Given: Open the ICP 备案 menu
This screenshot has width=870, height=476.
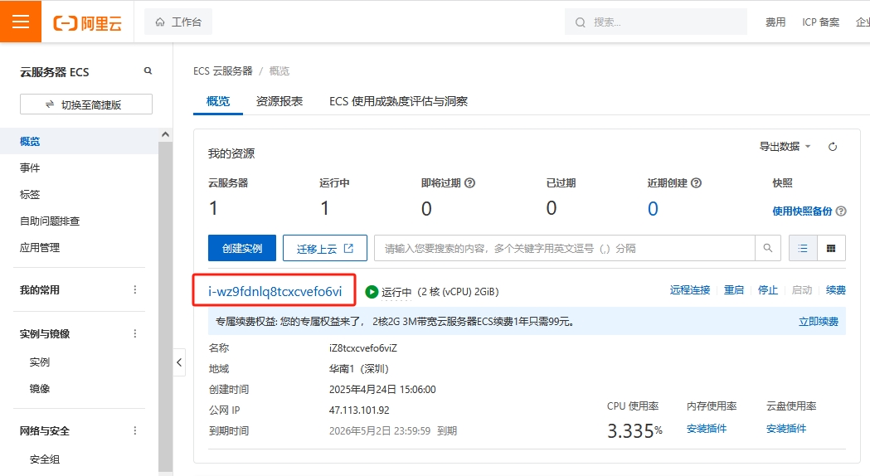Looking at the screenshot, I should 820,22.
